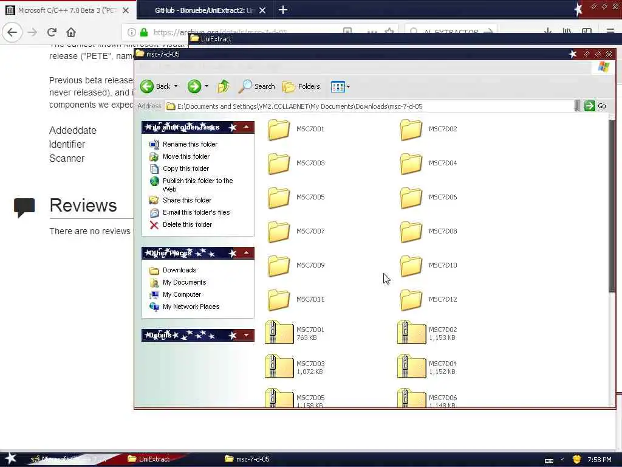Expand the Details panel
The height and width of the screenshot is (467, 622).
point(247,335)
